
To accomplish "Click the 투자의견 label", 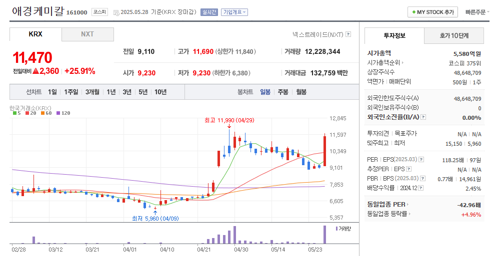I will click(378, 134).
